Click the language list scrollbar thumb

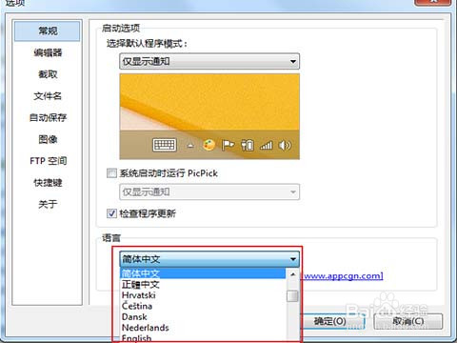(292, 296)
